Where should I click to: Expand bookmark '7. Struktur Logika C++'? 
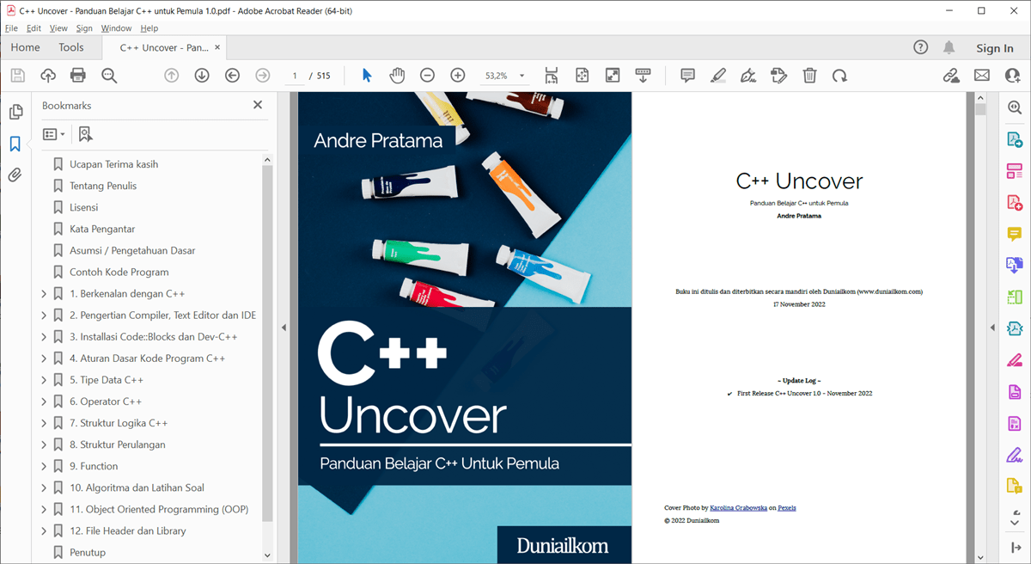click(44, 423)
